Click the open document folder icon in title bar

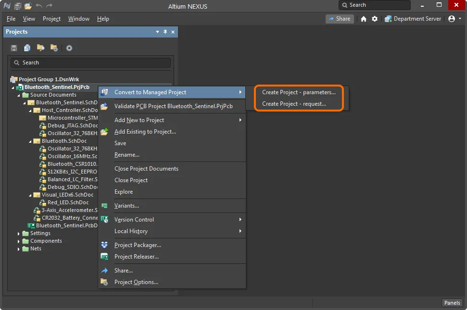pyautogui.click(x=28, y=6)
